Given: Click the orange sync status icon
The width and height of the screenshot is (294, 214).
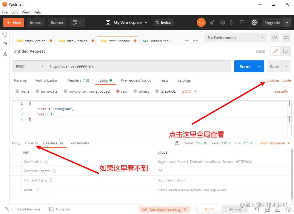Looking at the screenshot, I should coord(201,22).
